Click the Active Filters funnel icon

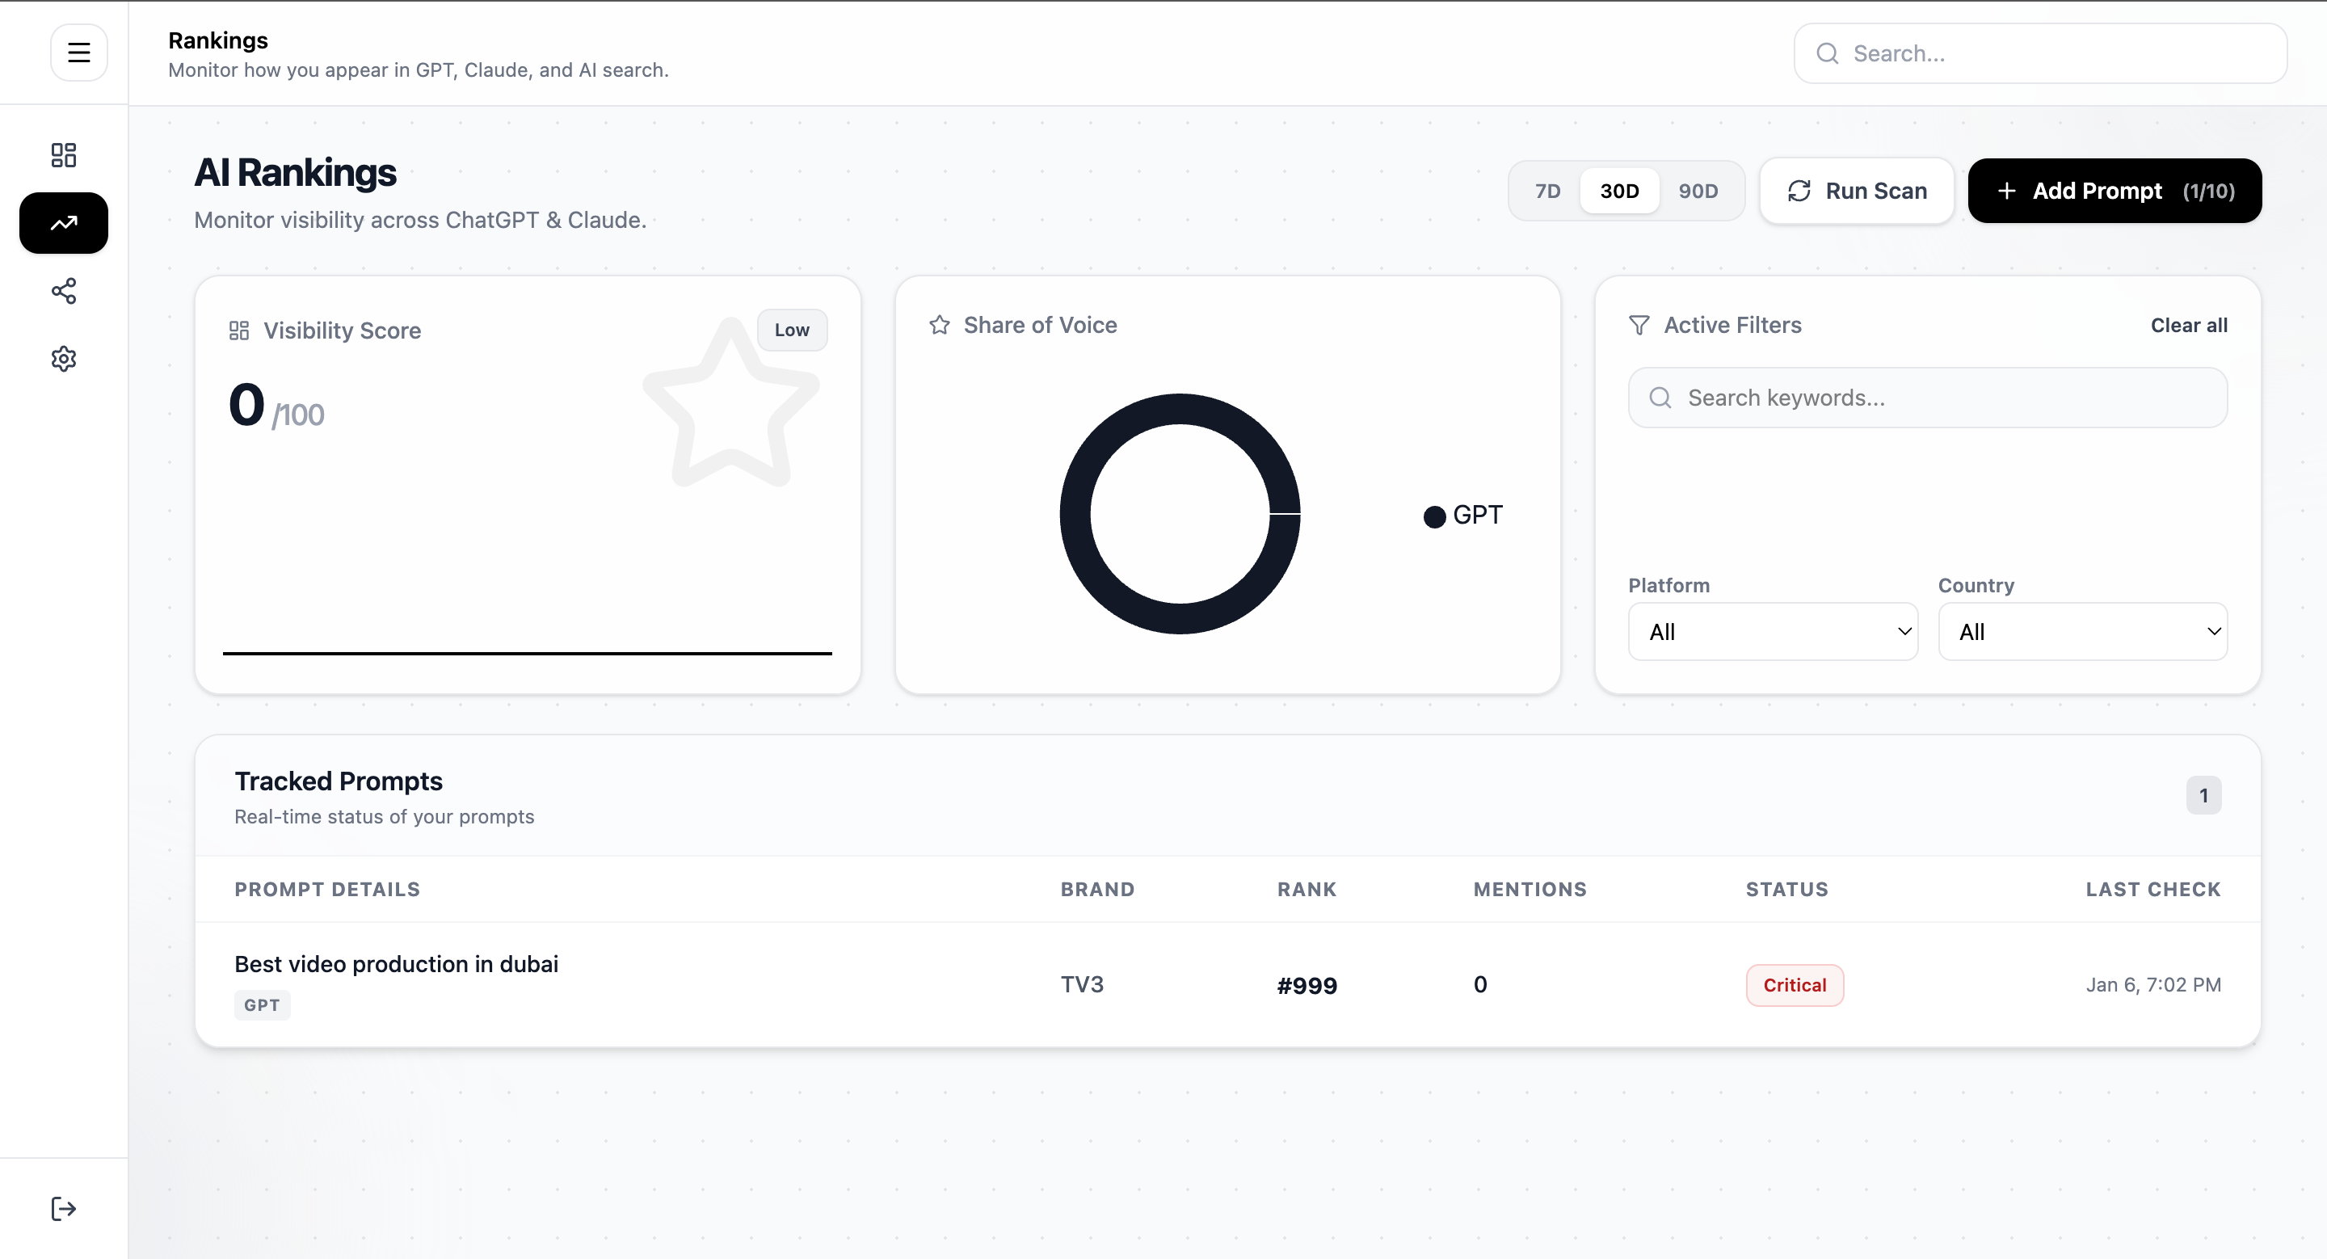[x=1639, y=325]
